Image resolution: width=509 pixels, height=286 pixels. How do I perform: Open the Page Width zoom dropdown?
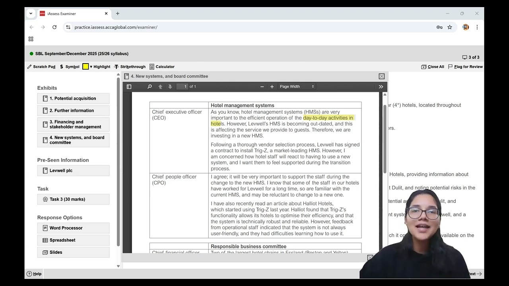tap(297, 87)
